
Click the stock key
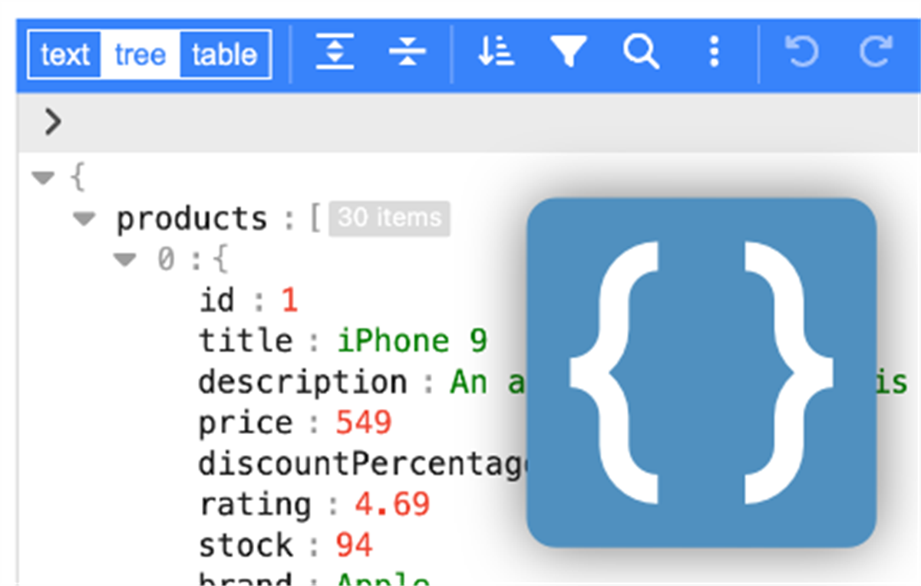[246, 545]
